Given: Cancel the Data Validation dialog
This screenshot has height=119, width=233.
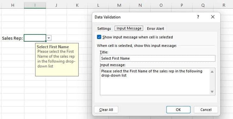Looking at the screenshot, I should coord(206,110).
